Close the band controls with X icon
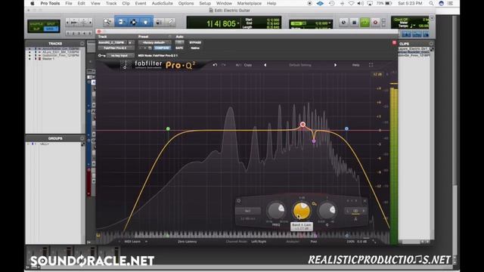 [x=365, y=201]
